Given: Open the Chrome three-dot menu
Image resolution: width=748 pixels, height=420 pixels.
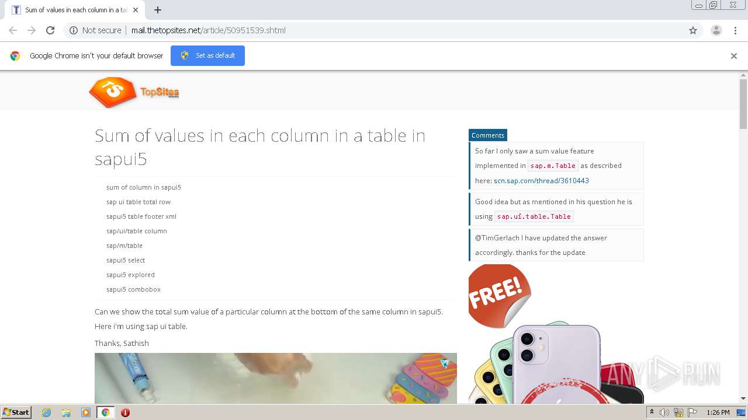Looking at the screenshot, I should click(x=735, y=30).
